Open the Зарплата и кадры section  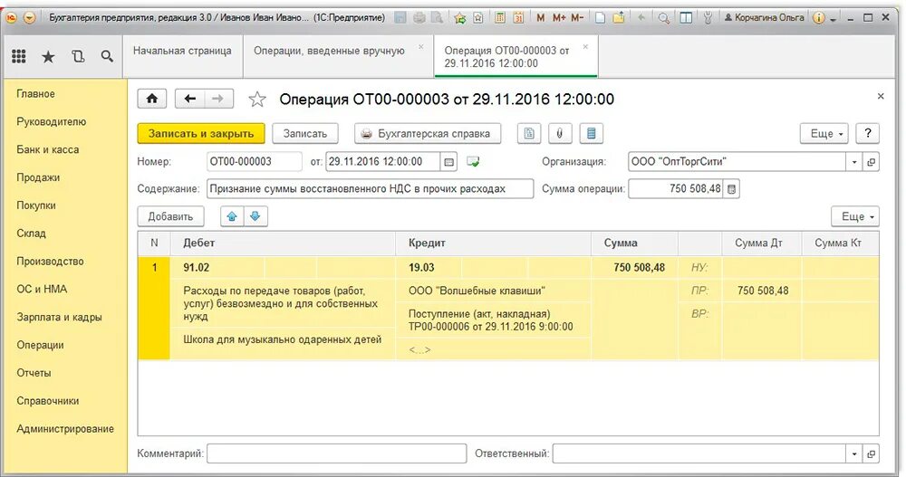[59, 317]
